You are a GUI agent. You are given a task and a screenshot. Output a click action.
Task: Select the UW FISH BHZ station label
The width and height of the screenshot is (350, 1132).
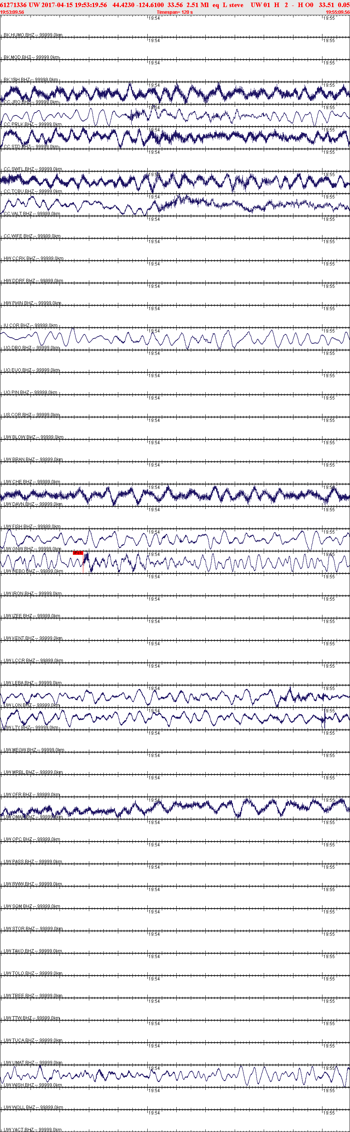32,527
